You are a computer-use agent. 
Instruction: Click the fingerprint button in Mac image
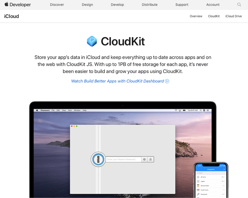pos(144,159)
